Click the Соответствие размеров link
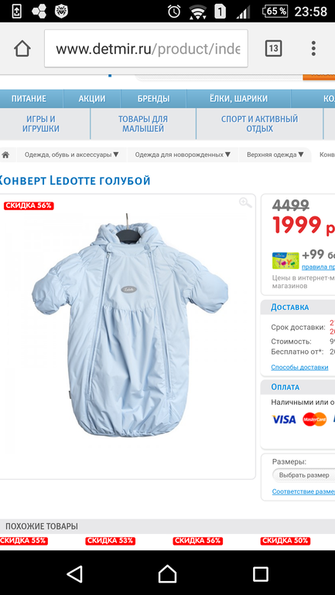 303,491
